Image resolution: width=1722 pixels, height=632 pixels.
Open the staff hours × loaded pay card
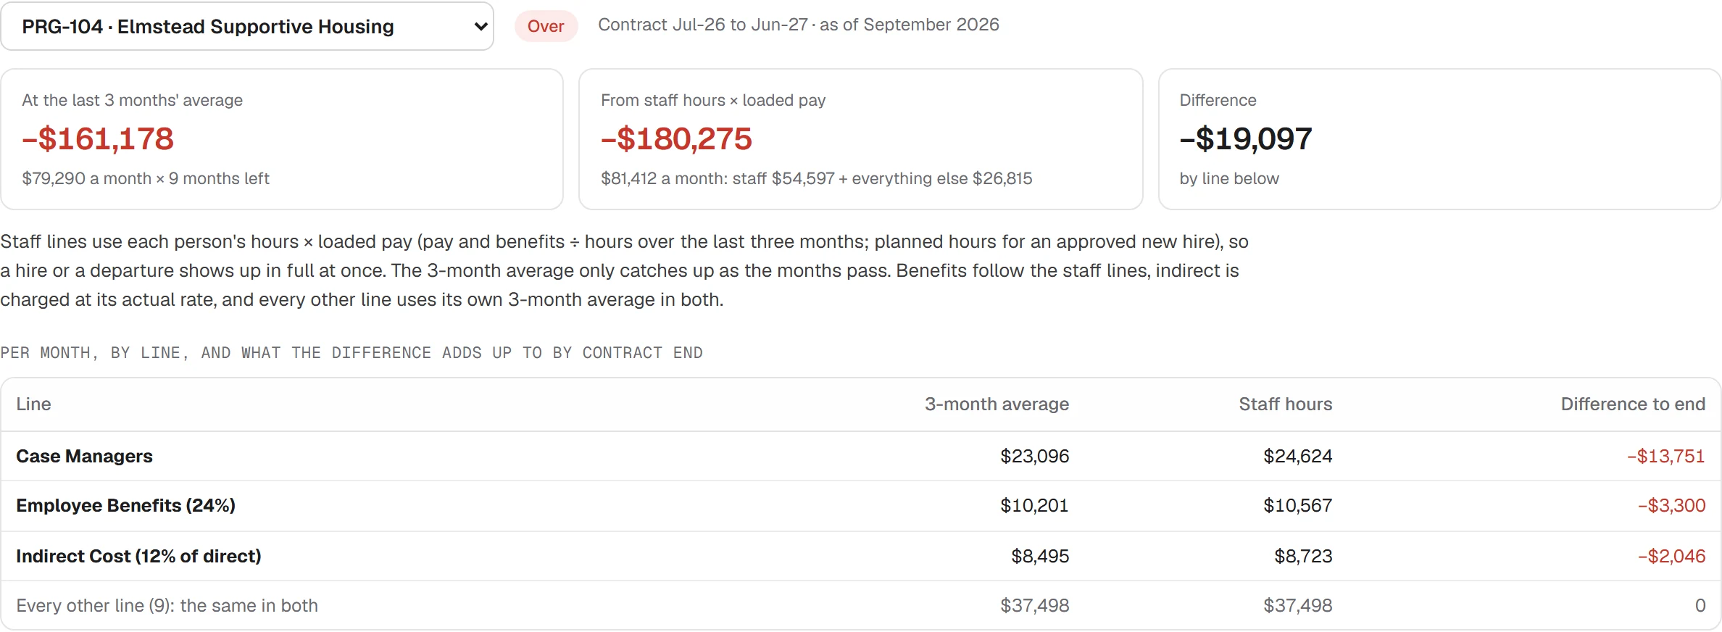click(861, 139)
